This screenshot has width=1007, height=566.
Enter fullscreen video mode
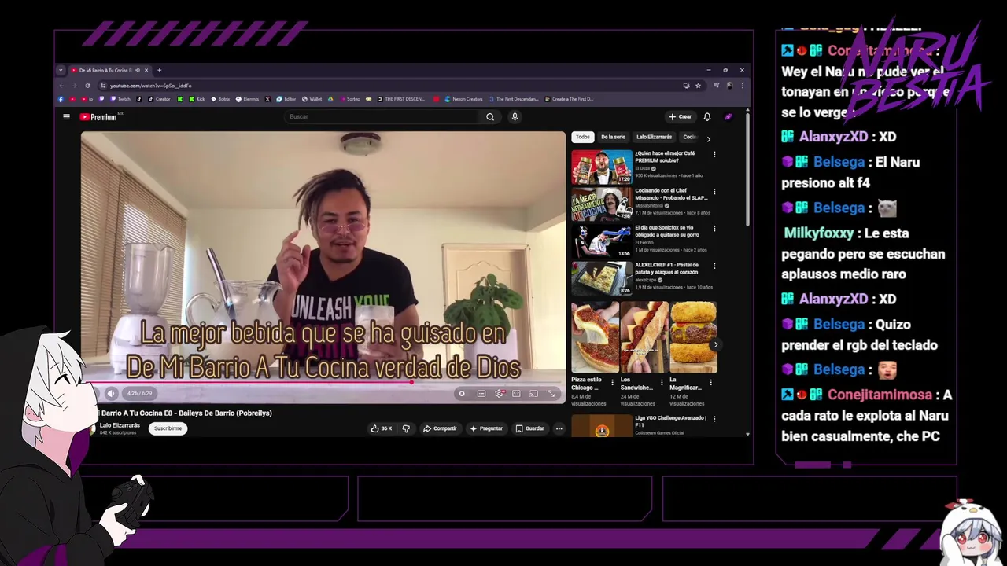coord(551,393)
